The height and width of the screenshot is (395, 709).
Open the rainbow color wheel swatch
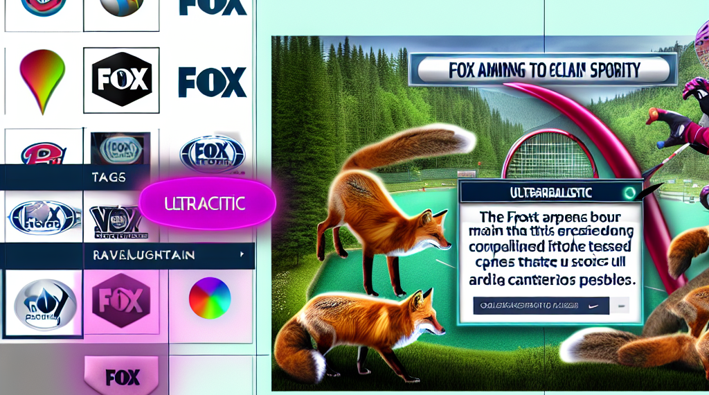(x=210, y=298)
